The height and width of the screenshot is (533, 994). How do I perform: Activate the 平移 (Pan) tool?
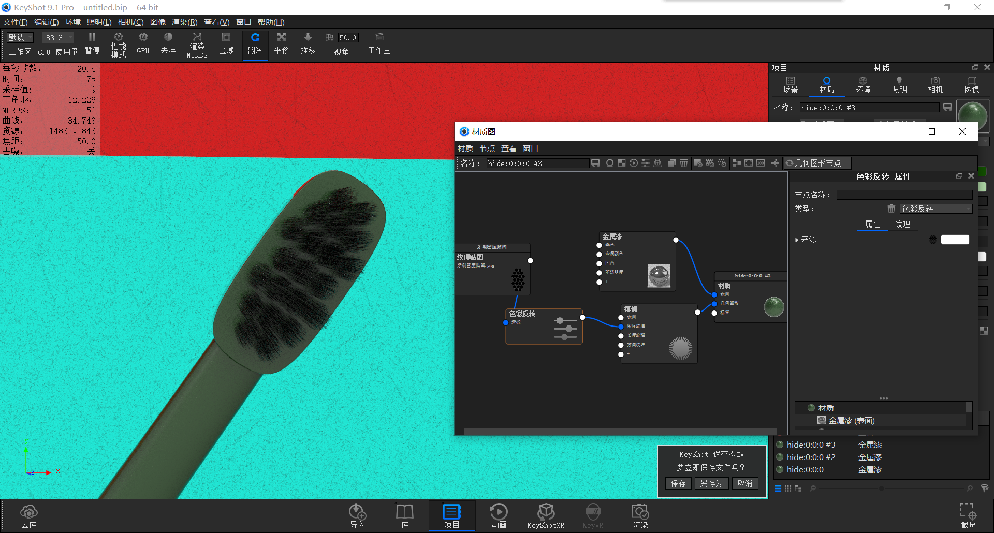pos(281,45)
